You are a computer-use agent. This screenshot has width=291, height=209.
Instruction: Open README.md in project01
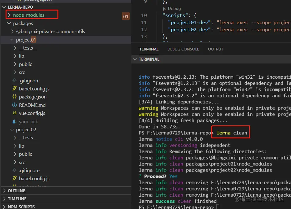pyautogui.click(x=32, y=105)
